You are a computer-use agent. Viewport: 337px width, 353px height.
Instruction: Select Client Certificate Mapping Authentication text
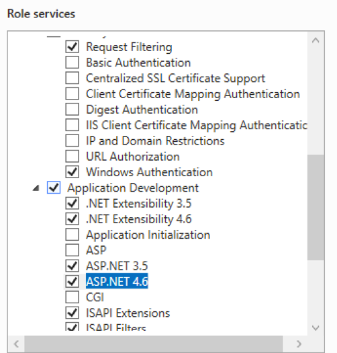pos(193,94)
